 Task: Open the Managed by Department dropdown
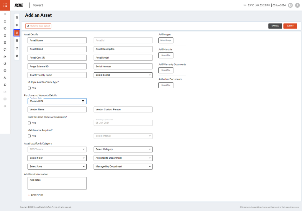123,167
